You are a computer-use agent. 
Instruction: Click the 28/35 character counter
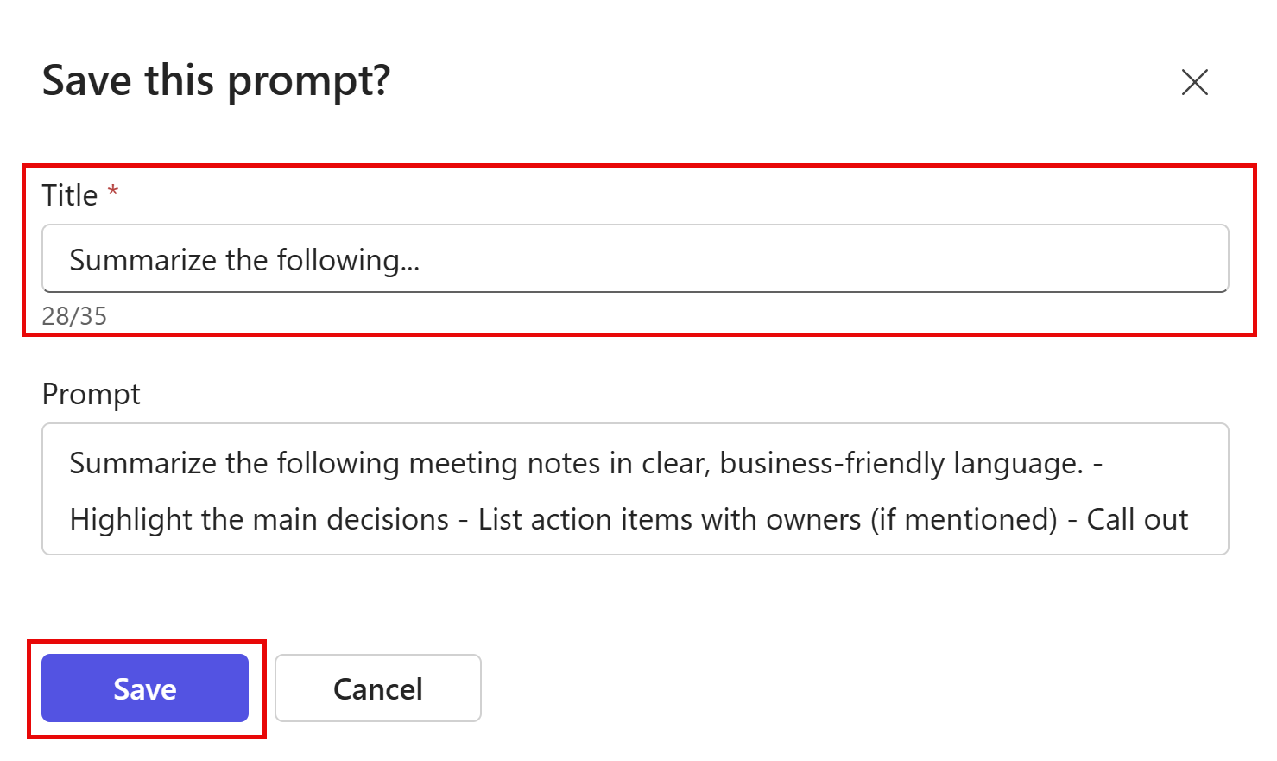(74, 316)
